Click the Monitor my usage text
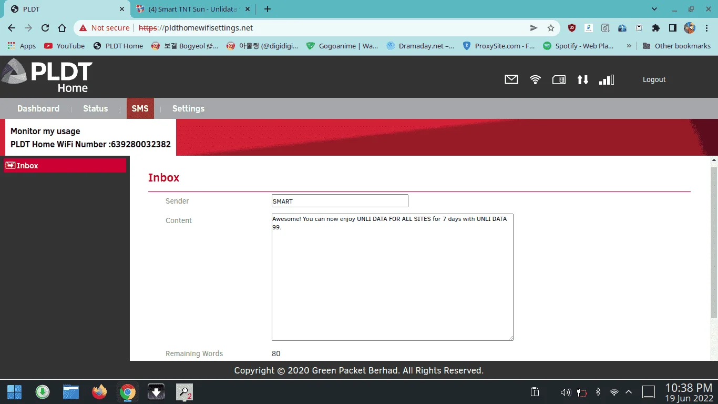This screenshot has width=718, height=404. (x=45, y=131)
